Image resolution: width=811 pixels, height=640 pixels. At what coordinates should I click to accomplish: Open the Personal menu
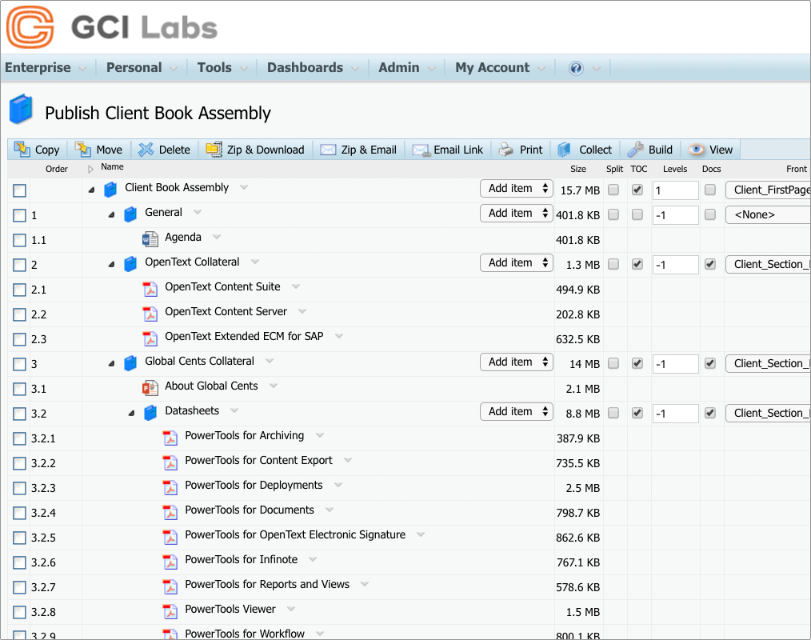coord(142,68)
